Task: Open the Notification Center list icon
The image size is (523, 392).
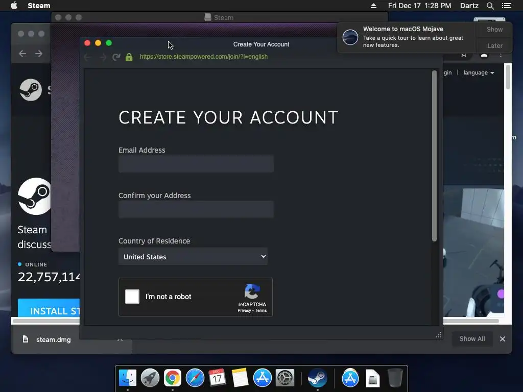Action: 506,6
